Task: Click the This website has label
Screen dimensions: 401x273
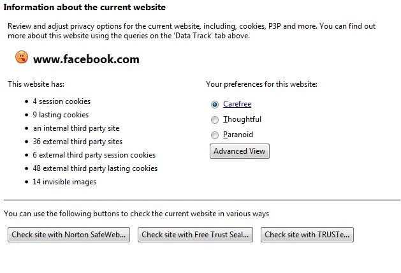Action: [x=36, y=84]
